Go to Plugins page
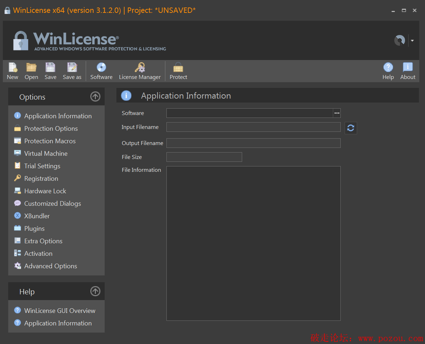425x344 pixels. point(34,229)
